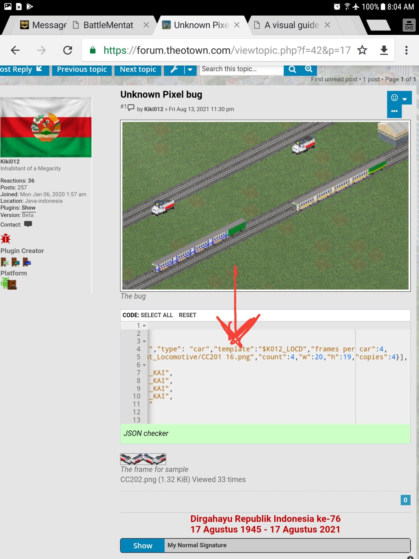The width and height of the screenshot is (419, 559).
Task: Click RESET in the code box header
Action: pyautogui.click(x=187, y=315)
